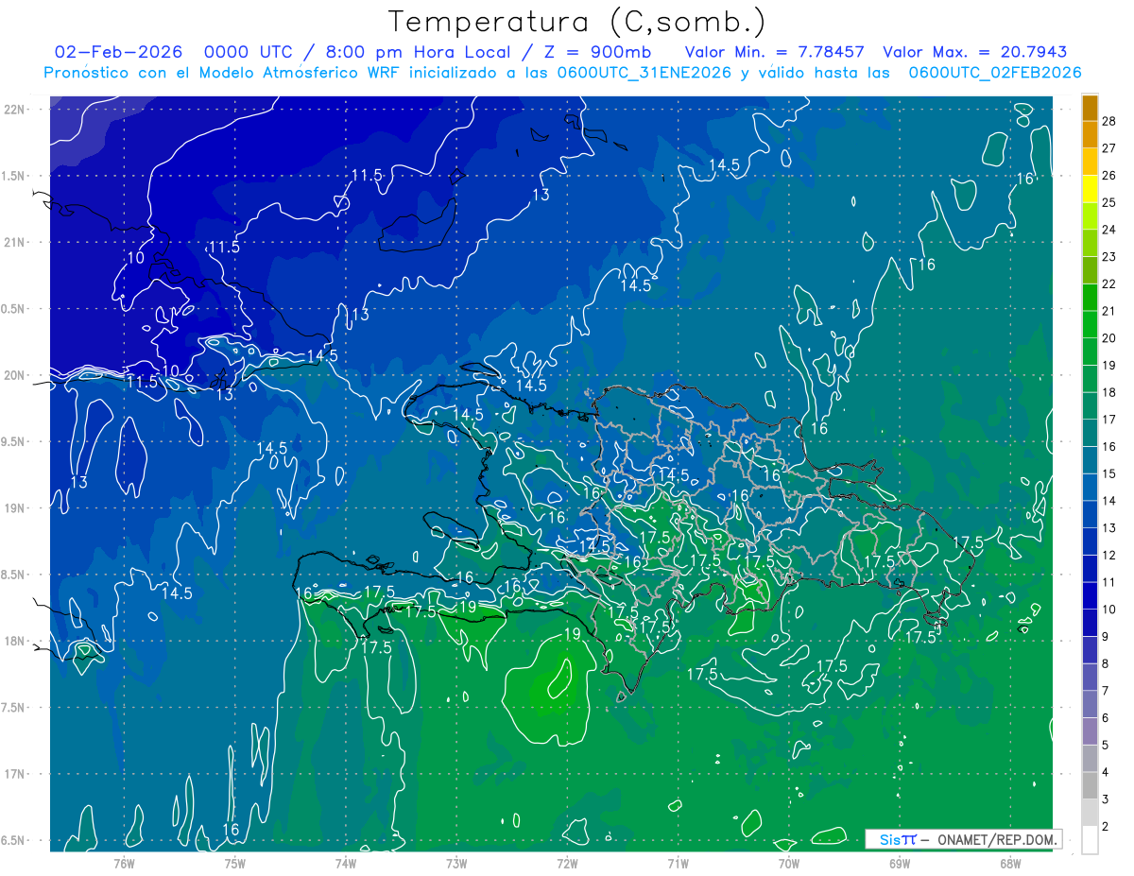Click the '22N' latitude label
Viewport: 1134px width, 876px height.
[13, 110]
